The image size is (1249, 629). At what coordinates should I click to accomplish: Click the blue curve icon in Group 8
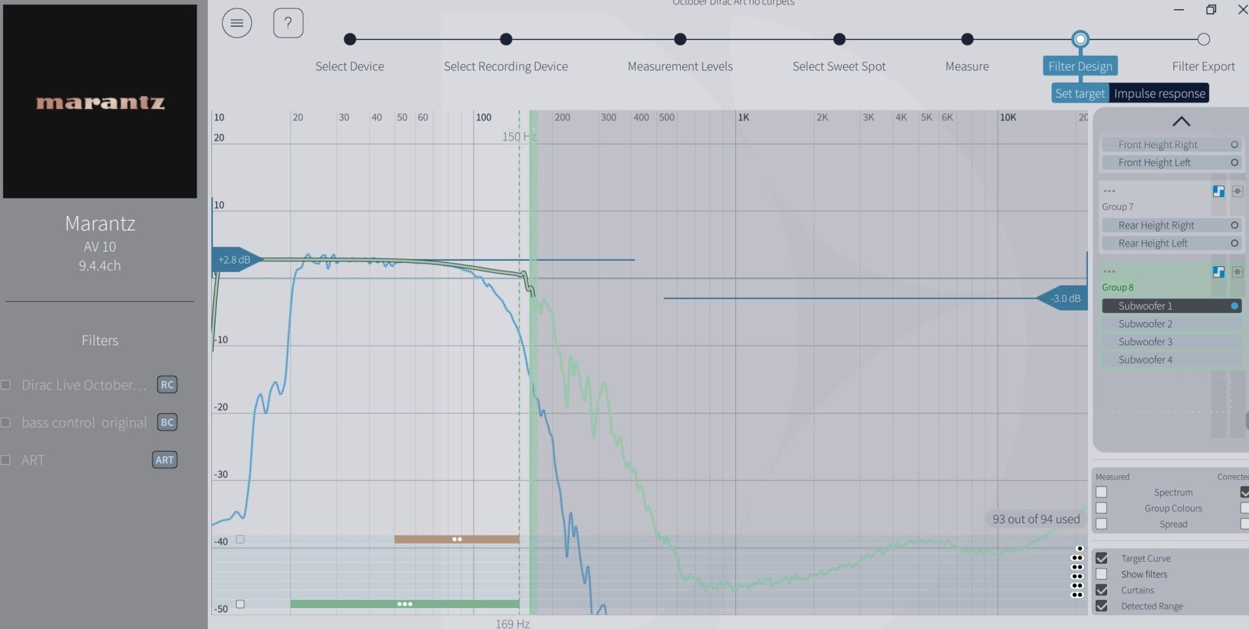tap(1218, 272)
